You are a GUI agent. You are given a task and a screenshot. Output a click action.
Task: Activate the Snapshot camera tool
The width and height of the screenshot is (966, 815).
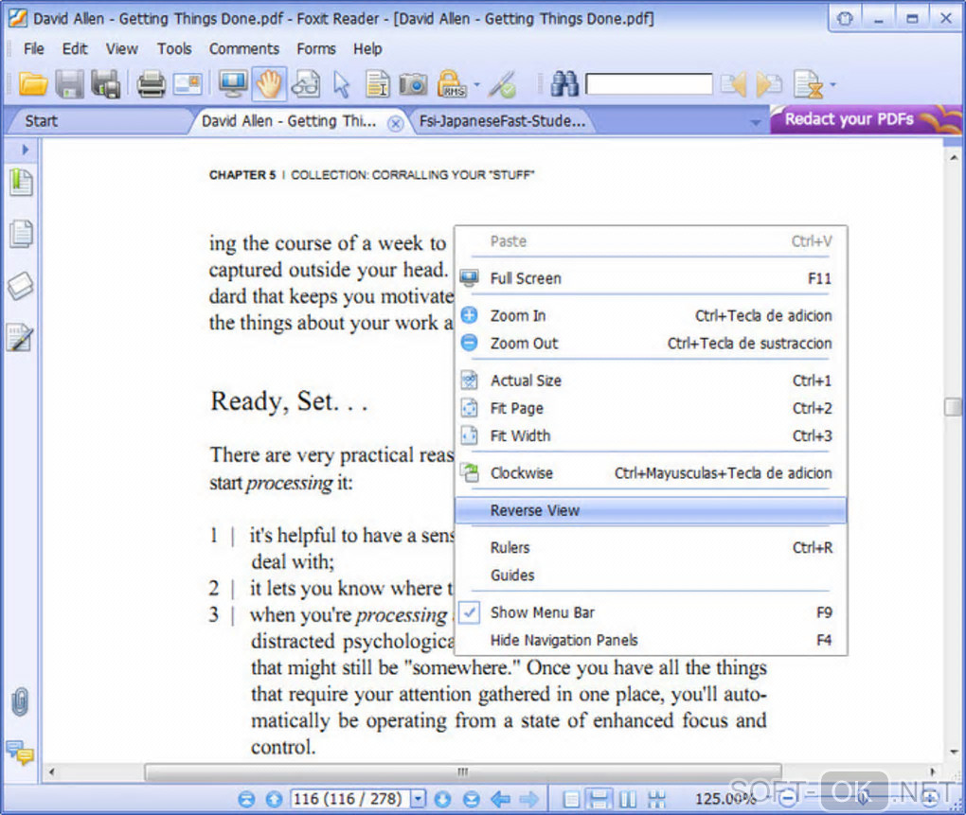click(x=413, y=83)
